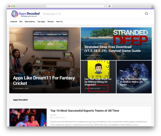Close the browser window red button
Image resolution: width=161 pixels, height=136 pixels.
(x=9, y=6)
